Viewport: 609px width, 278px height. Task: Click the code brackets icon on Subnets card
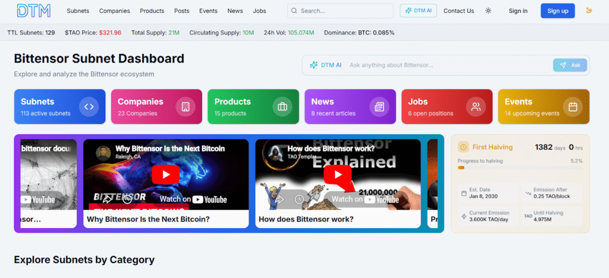tap(89, 107)
